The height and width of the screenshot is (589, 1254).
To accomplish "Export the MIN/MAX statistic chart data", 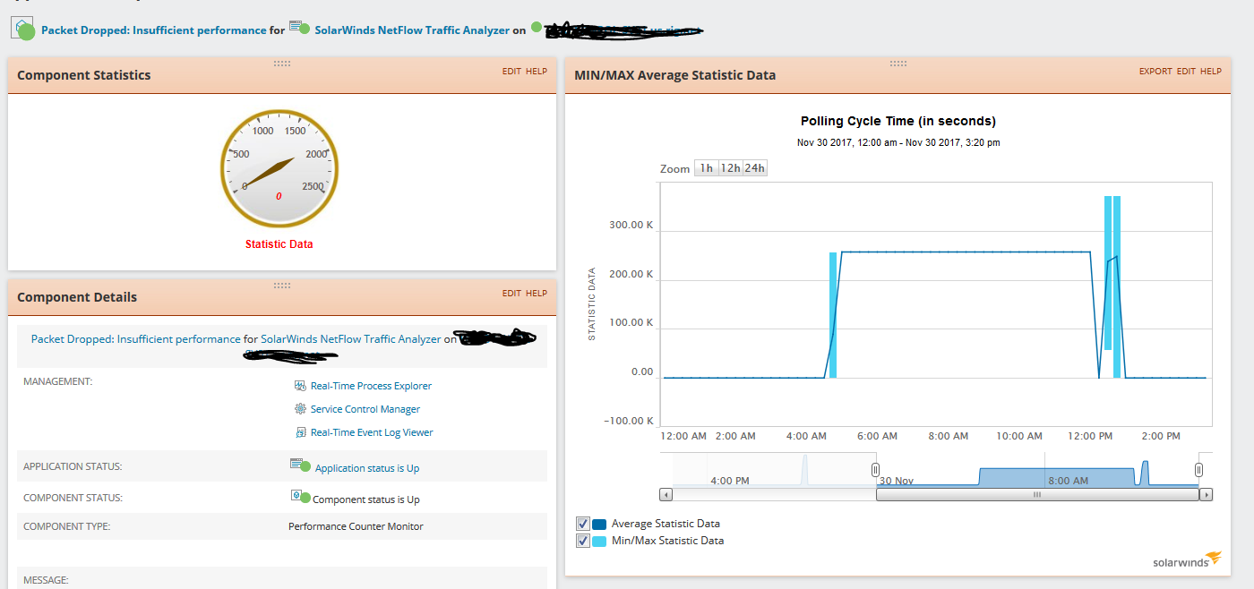I will pos(1155,72).
